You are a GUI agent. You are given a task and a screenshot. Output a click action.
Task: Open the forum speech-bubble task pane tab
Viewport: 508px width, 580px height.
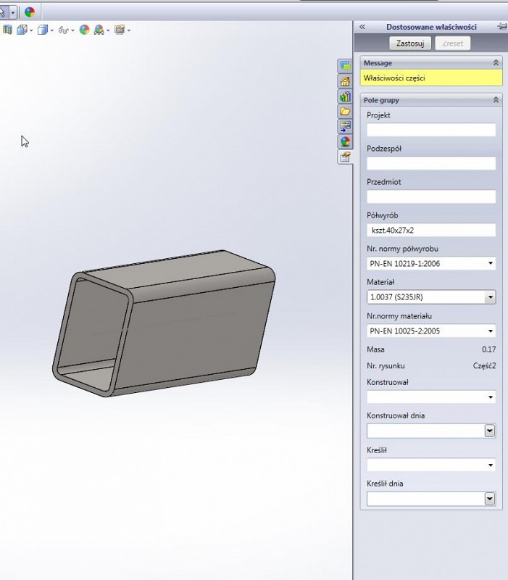pos(345,66)
